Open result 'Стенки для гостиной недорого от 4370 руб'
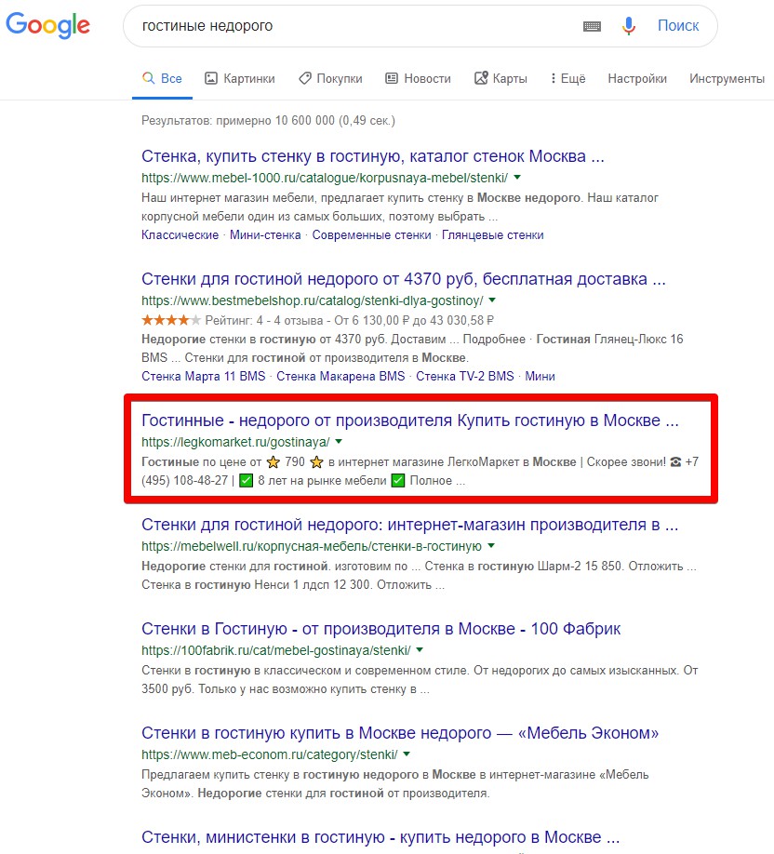Screen dimensions: 774x854 (403, 279)
